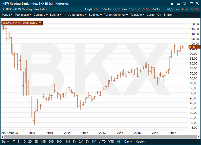
Task: Select the 2D range
Action: tap(30, 141)
